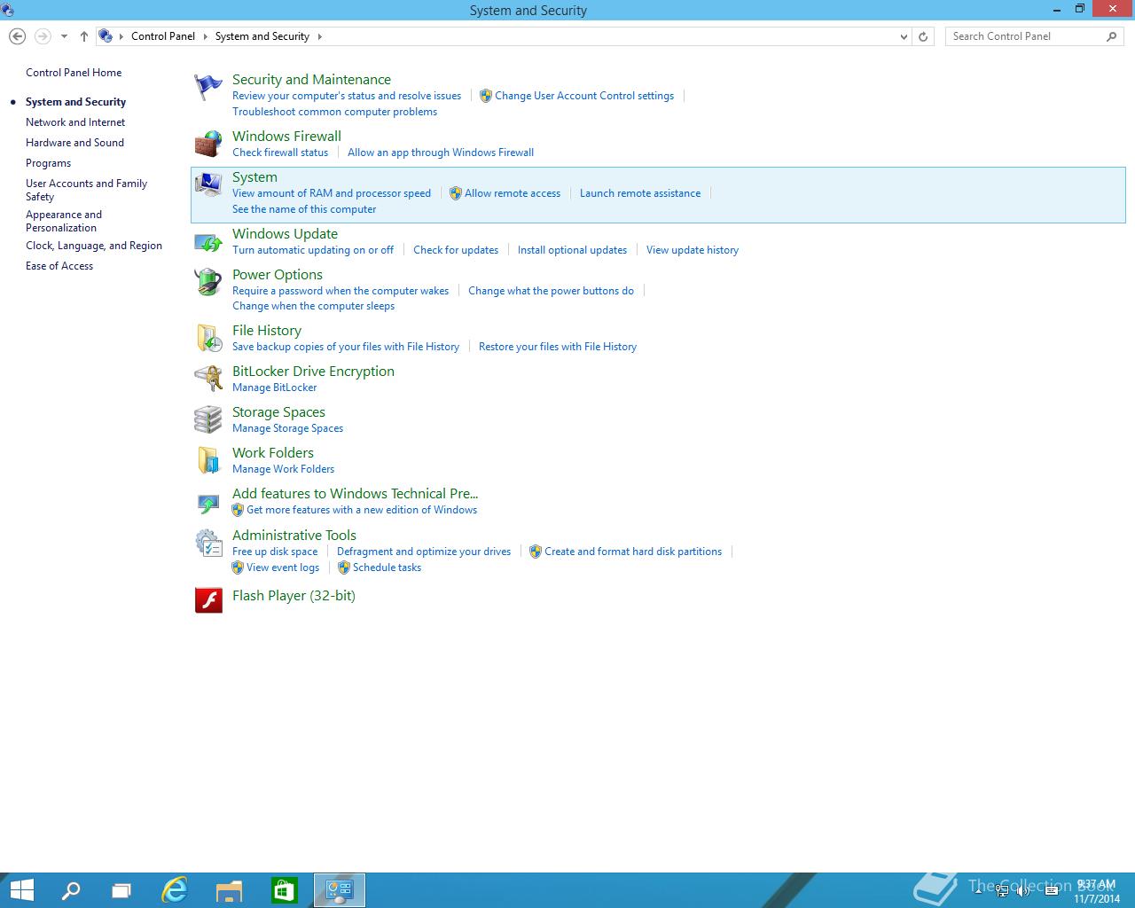Click the Storage Spaces drives icon
This screenshot has width=1135, height=908.
pyautogui.click(x=208, y=419)
